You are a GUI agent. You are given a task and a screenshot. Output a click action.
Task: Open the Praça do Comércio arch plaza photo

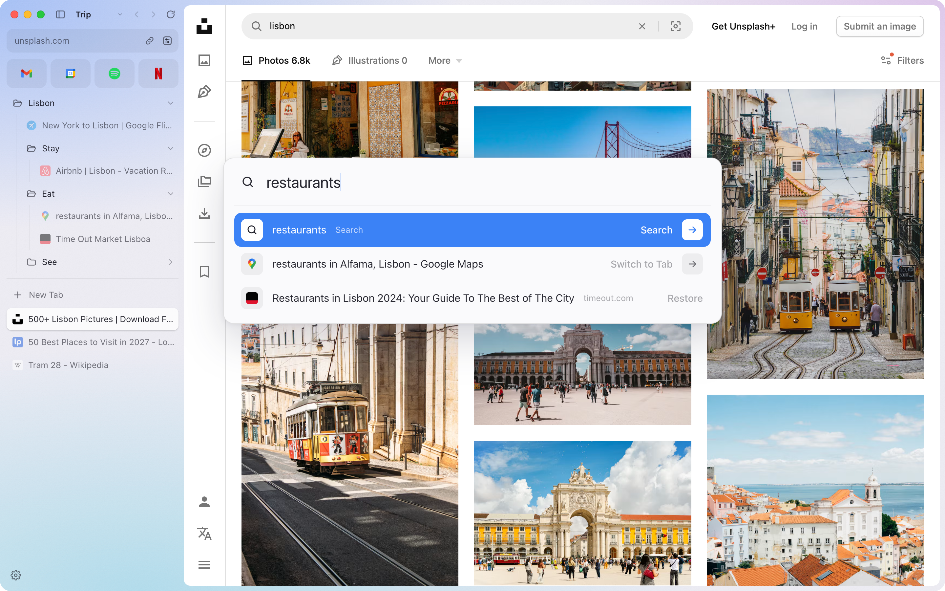pos(582,374)
